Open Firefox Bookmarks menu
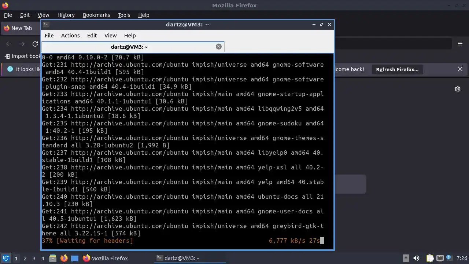469x264 pixels. point(96,15)
